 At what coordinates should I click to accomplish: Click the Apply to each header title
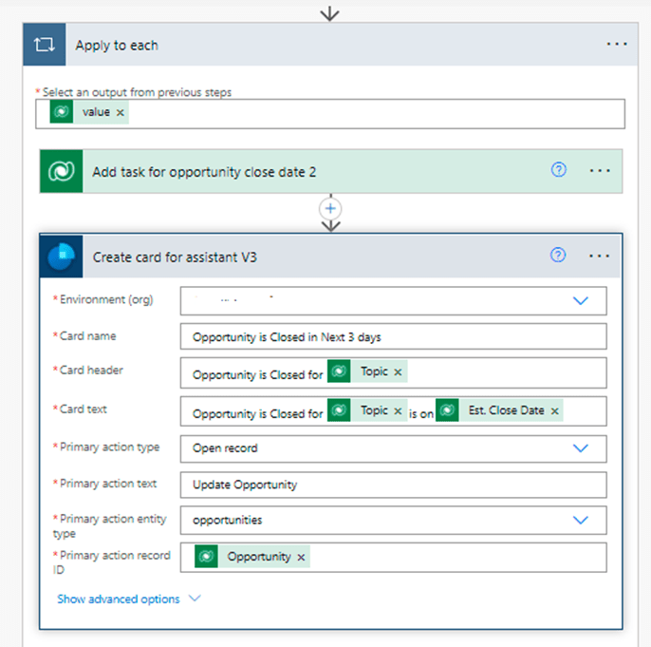click(117, 46)
